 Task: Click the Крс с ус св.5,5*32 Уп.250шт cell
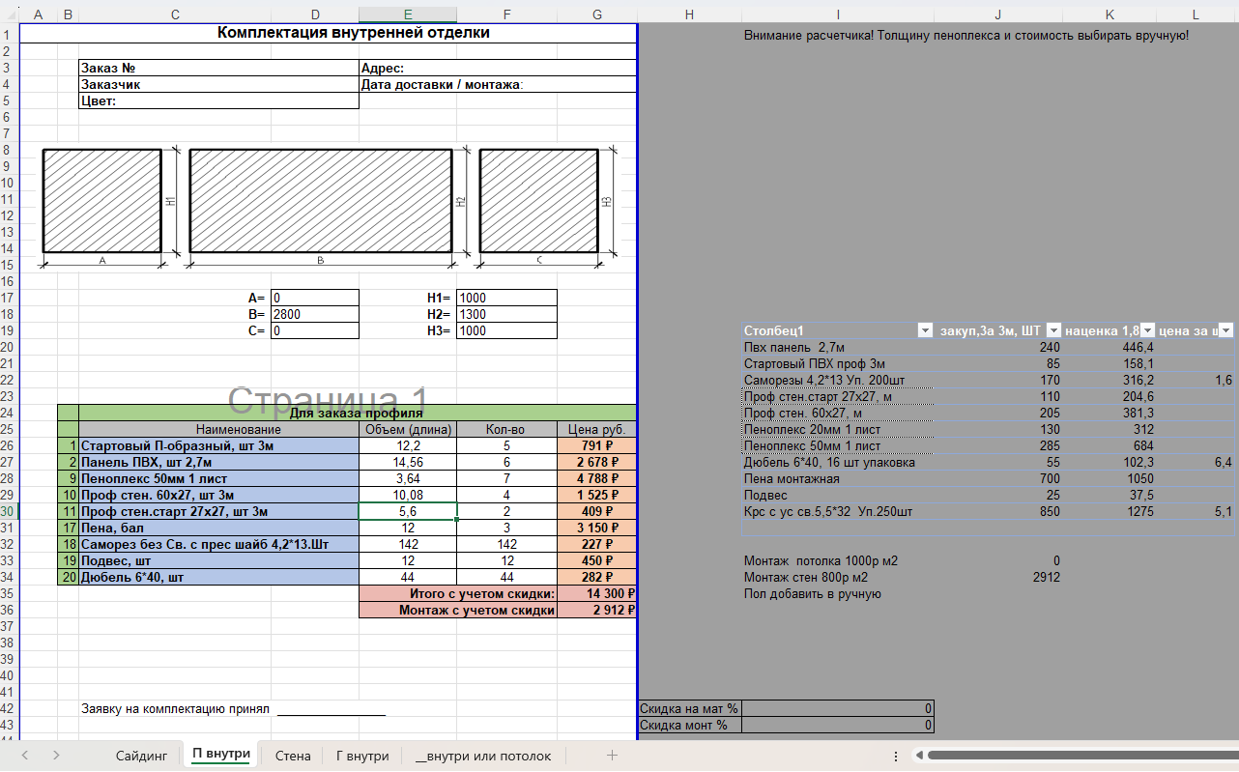coord(837,511)
